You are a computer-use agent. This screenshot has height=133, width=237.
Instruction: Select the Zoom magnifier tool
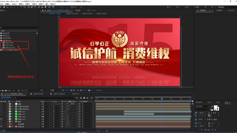coord(7,7)
